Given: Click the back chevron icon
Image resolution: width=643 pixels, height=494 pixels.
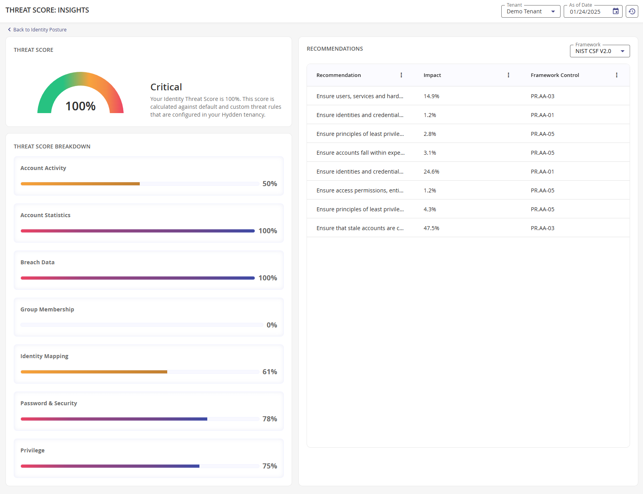Looking at the screenshot, I should 9,29.
